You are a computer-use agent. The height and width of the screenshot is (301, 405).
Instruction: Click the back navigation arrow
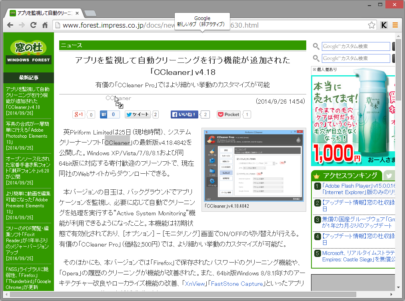[10, 25]
